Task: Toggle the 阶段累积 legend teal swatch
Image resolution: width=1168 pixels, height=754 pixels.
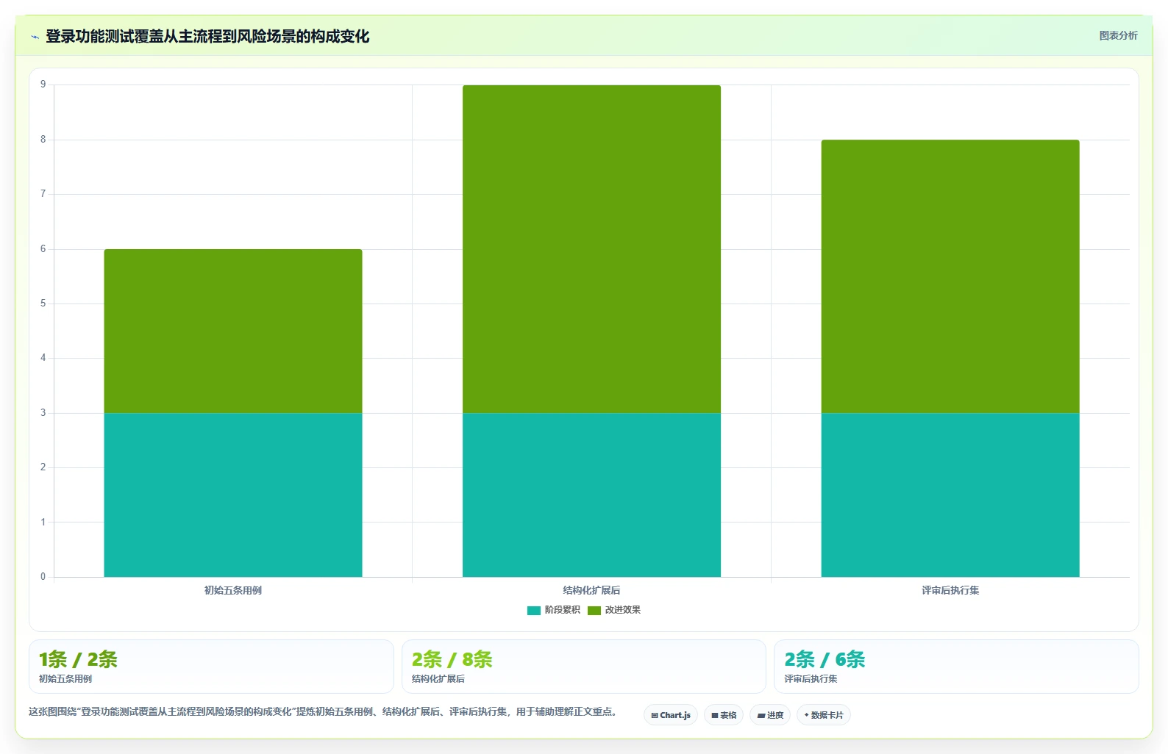Action: [534, 611]
